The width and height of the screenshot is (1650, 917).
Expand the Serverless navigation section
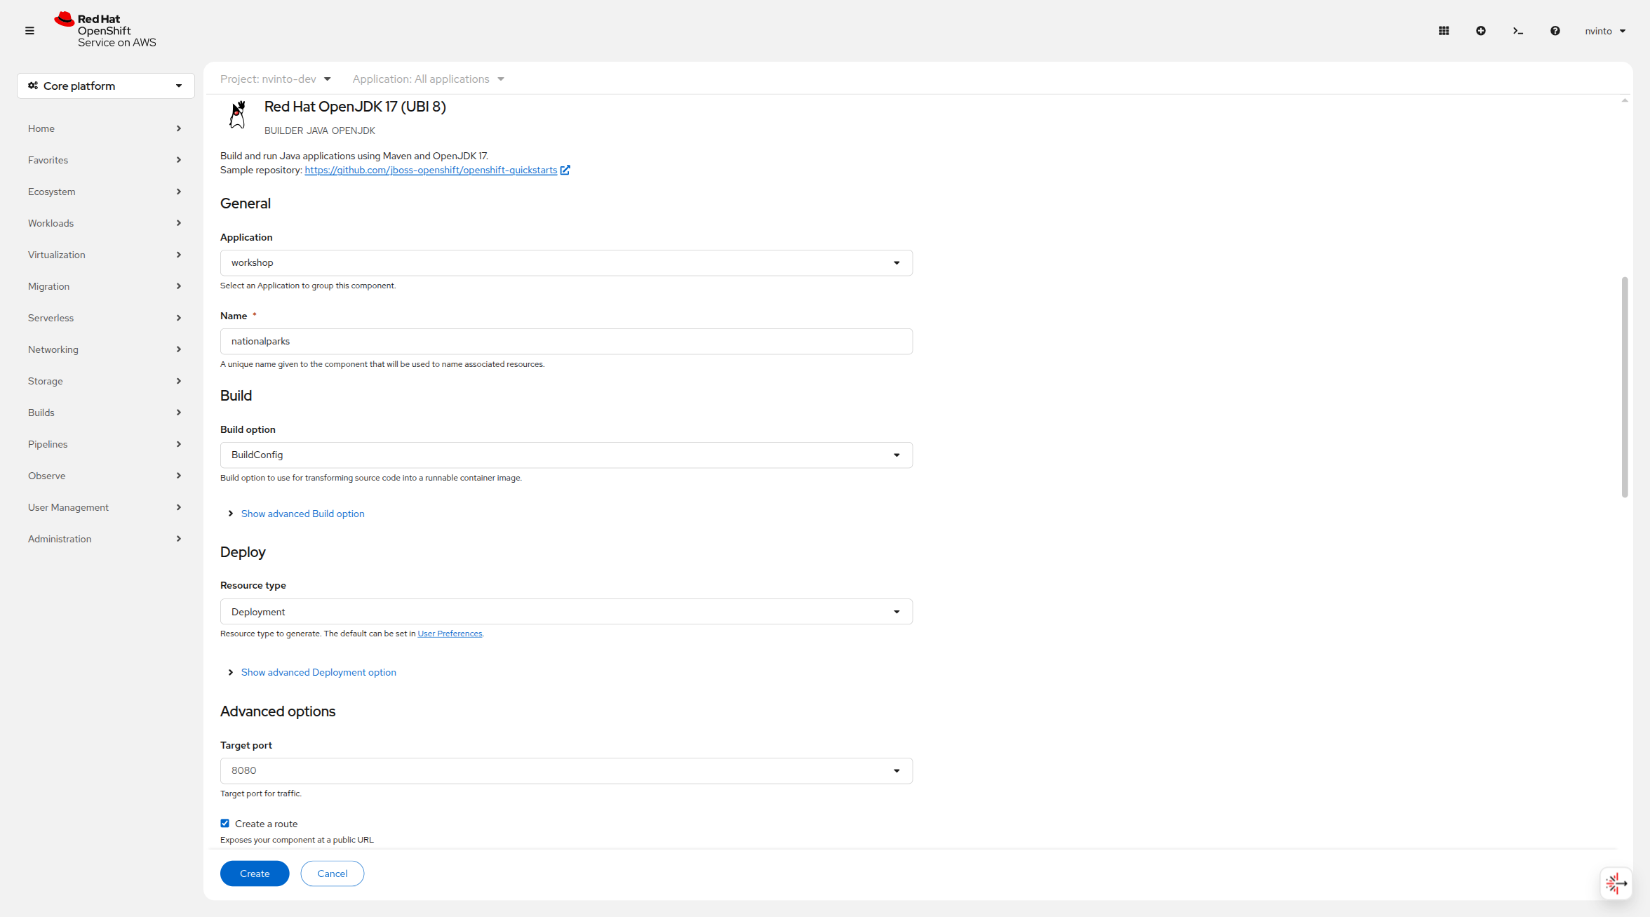pyautogui.click(x=105, y=318)
